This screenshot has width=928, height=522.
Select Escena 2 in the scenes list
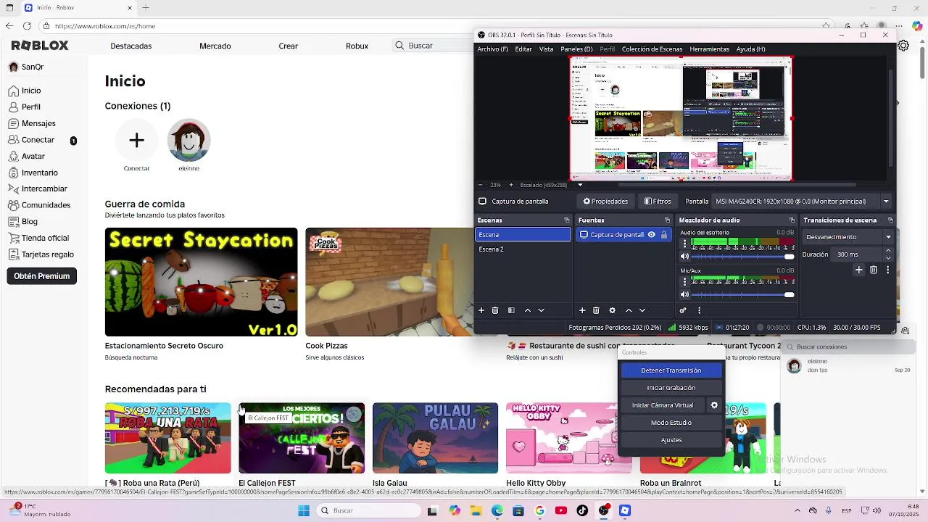(x=523, y=249)
